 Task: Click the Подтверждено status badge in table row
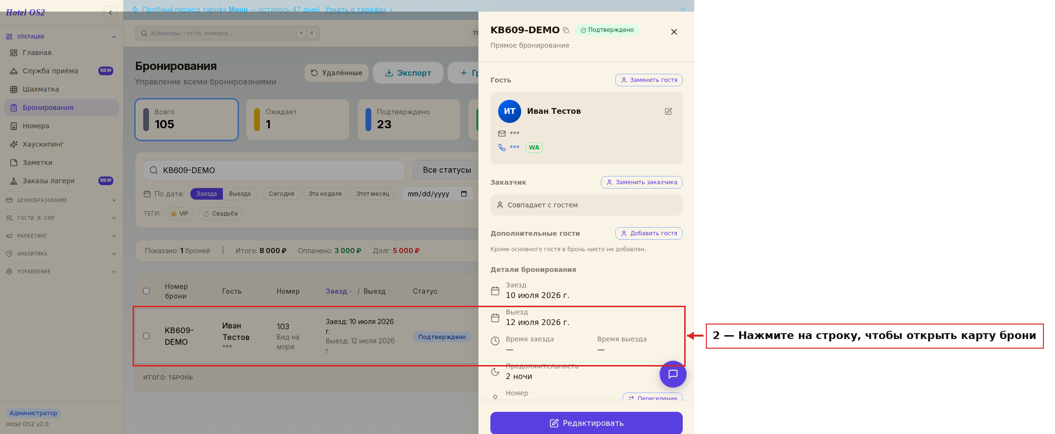point(442,337)
